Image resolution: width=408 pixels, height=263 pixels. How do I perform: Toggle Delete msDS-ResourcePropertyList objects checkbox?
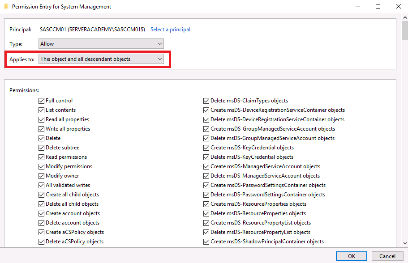pyautogui.click(x=206, y=232)
